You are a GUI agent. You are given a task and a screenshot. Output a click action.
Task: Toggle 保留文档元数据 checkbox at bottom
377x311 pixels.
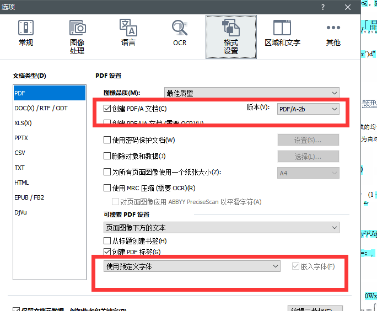(x=17, y=309)
